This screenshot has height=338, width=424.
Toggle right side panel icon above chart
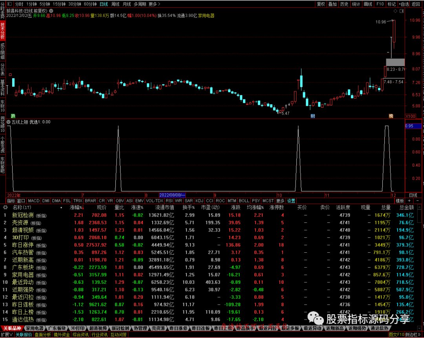(402, 11)
